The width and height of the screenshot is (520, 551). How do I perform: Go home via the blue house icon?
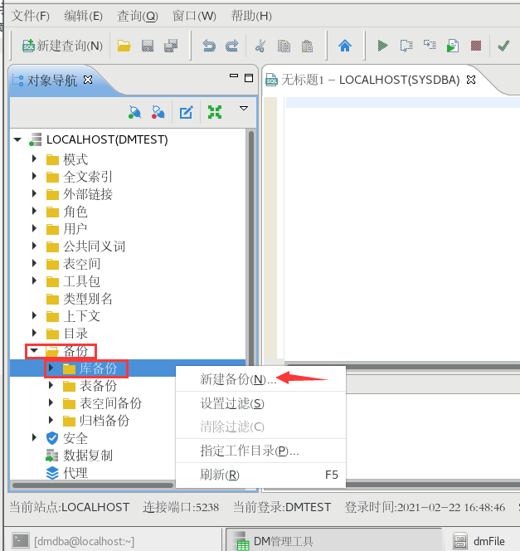(x=345, y=46)
